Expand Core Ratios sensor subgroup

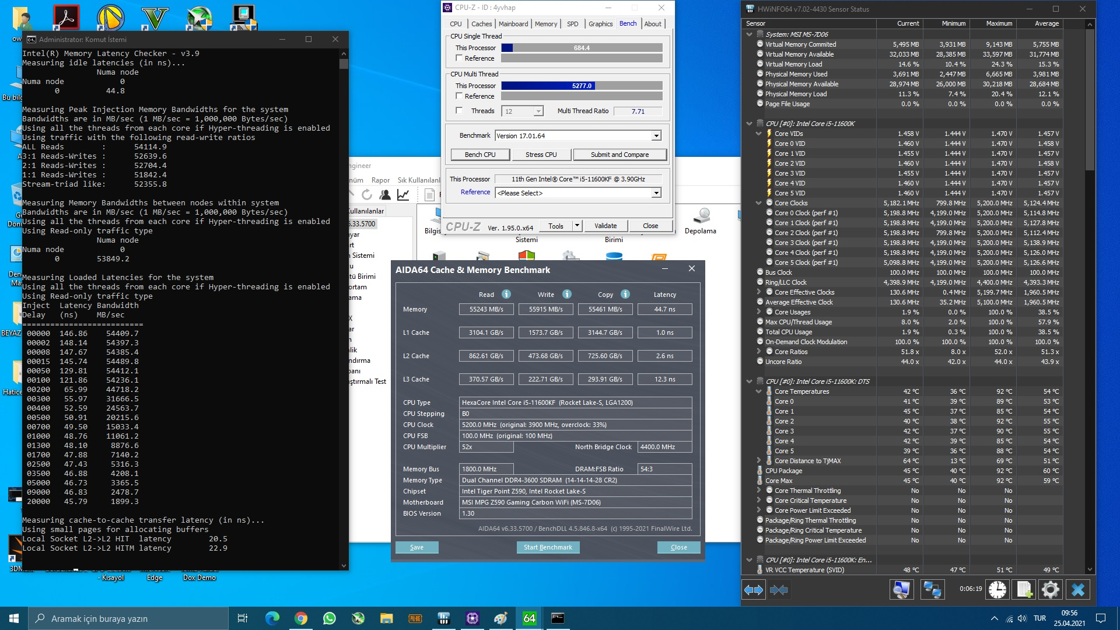tap(759, 352)
